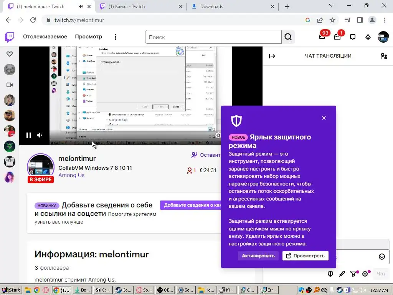Close the shield mode popup
Viewport: 393px width, 295px height.
coord(324,118)
